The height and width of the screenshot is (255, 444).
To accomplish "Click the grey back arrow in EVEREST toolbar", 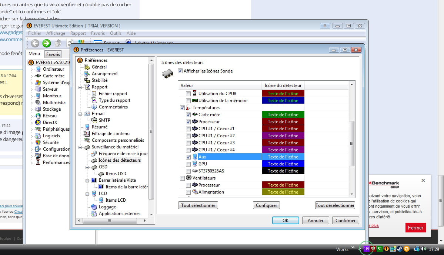I will click(35, 43).
